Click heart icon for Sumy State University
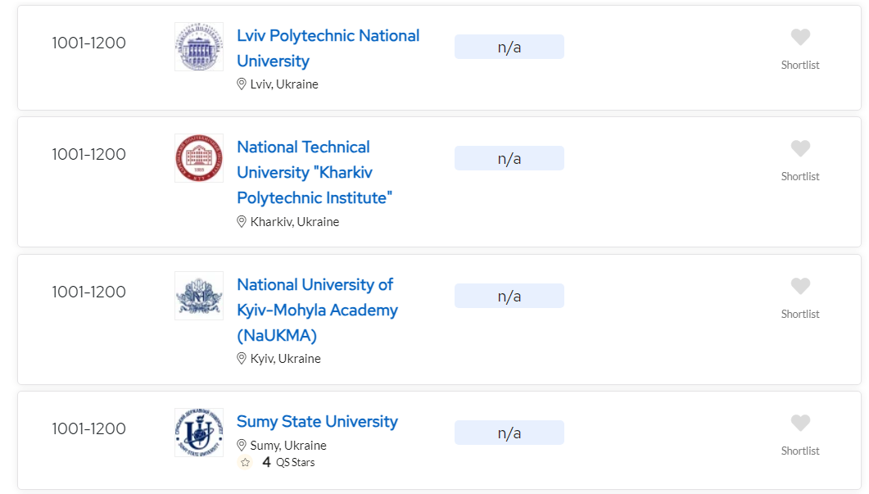This screenshot has width=869, height=494. 800,424
